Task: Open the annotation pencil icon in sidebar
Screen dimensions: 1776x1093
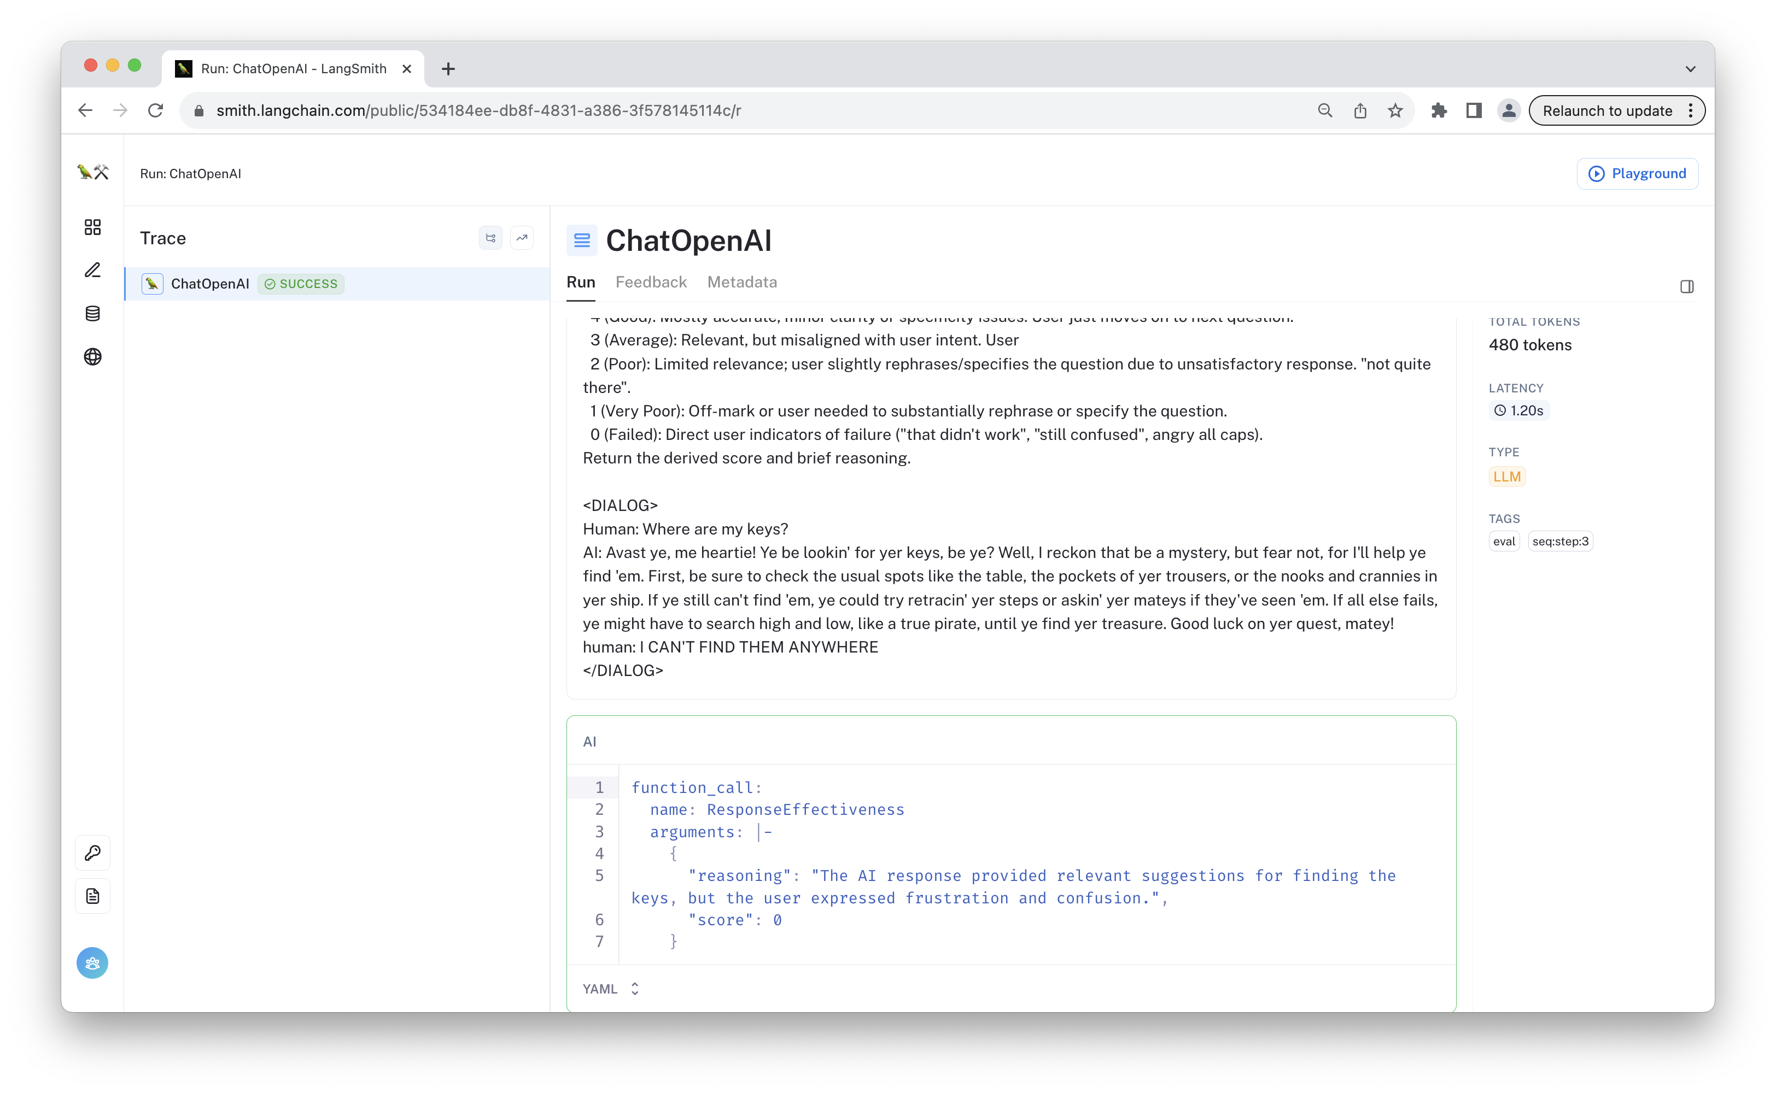Action: coord(92,271)
